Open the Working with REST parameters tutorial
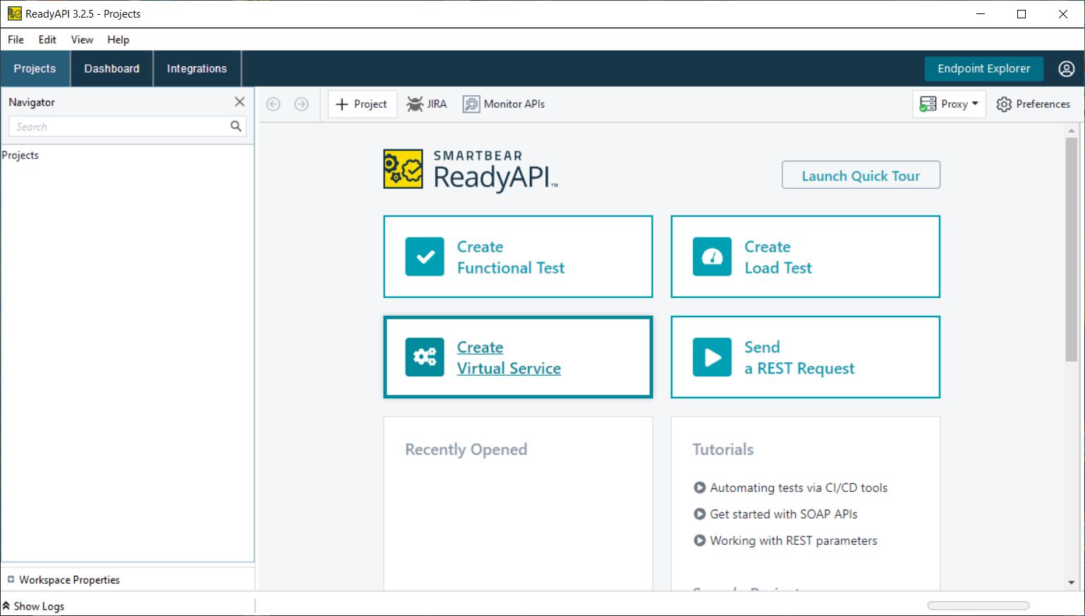The image size is (1085, 616). click(x=794, y=541)
